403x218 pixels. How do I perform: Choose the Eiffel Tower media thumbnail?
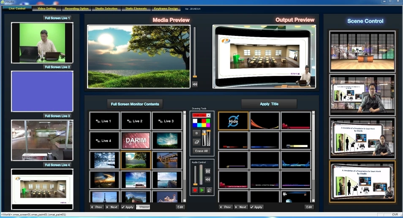point(104,197)
